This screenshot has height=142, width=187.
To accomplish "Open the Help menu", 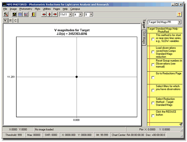I will click(x=65, y=9).
